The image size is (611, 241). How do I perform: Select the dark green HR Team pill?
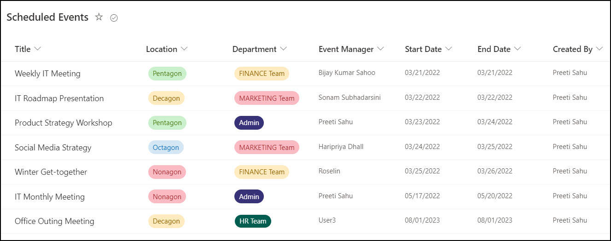[x=253, y=221]
